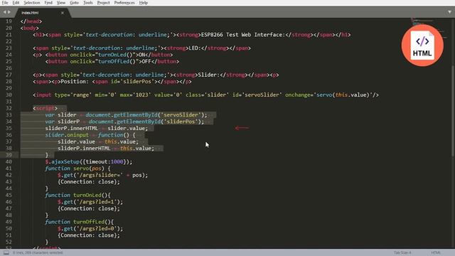This screenshot has width=455, height=256.
Task: Open the File menu
Action: [x=5, y=3]
